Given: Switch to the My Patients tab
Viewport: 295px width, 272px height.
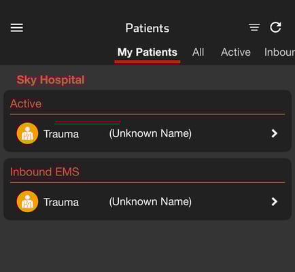Looking at the screenshot, I should [147, 52].
